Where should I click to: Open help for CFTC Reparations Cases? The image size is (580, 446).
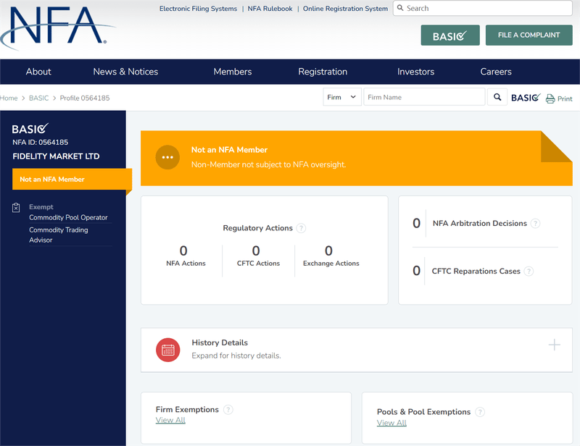(529, 272)
